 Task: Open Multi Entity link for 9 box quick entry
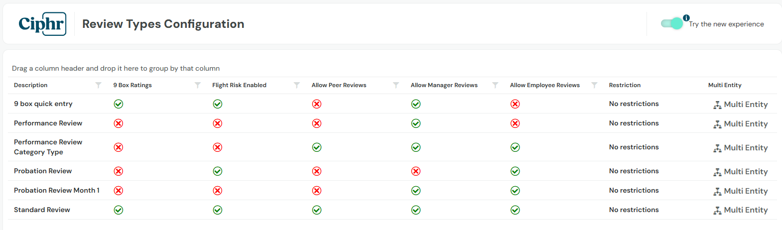[741, 105]
